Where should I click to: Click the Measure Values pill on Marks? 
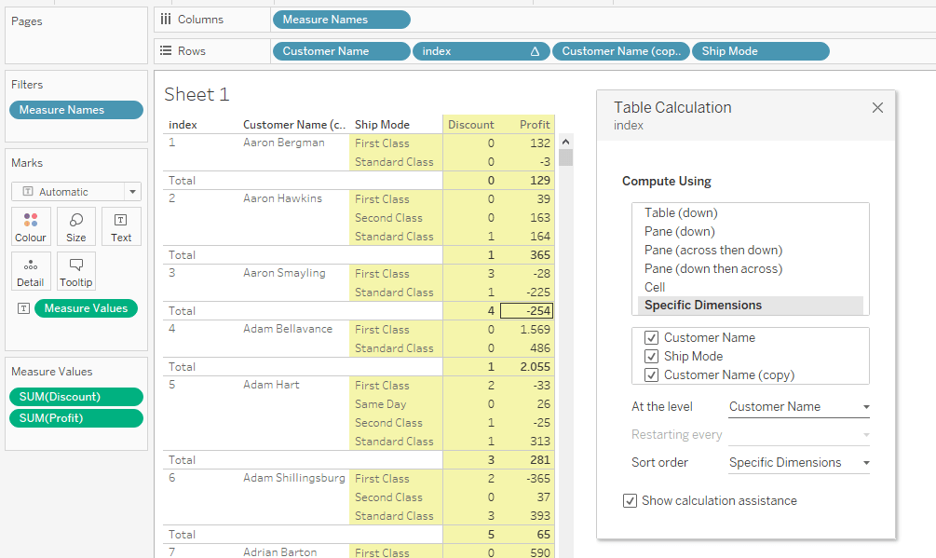pyautogui.click(x=86, y=308)
